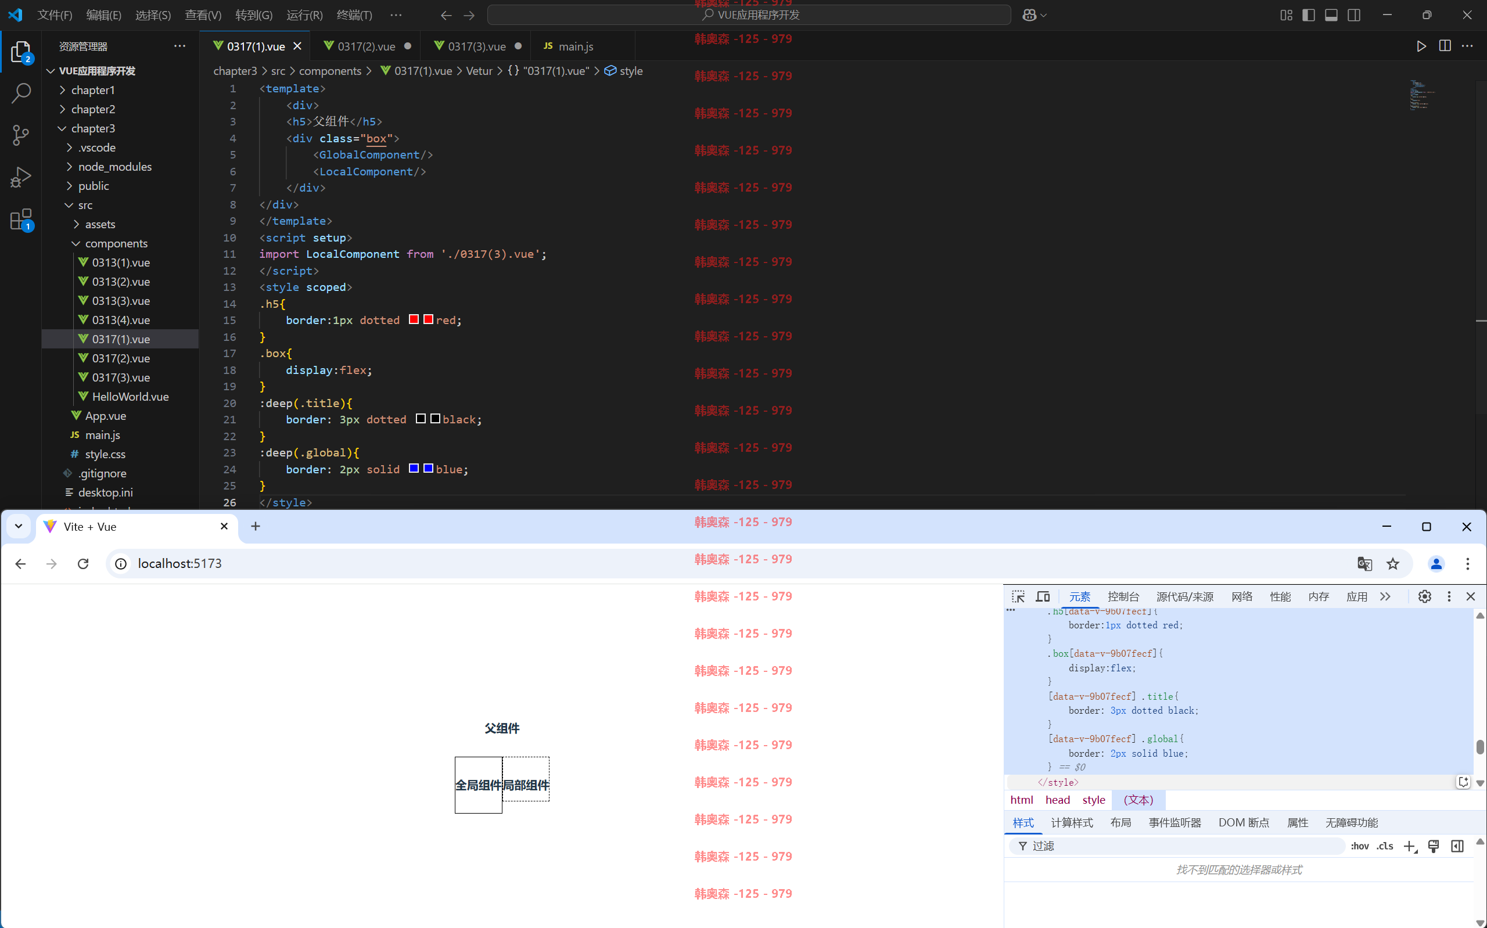Open style.css in the file explorer

(x=120, y=454)
